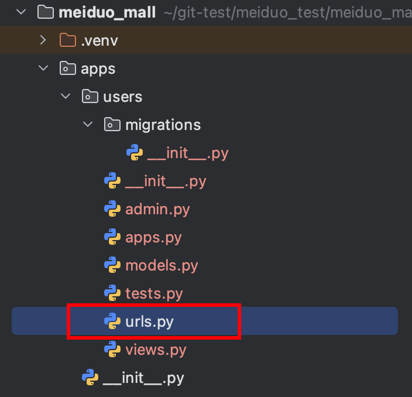Image resolution: width=412 pixels, height=397 pixels.
Task: Select the apps.py file
Action: point(153,237)
